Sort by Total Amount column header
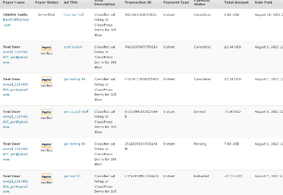This screenshot has width=283, height=195. (x=236, y=3)
